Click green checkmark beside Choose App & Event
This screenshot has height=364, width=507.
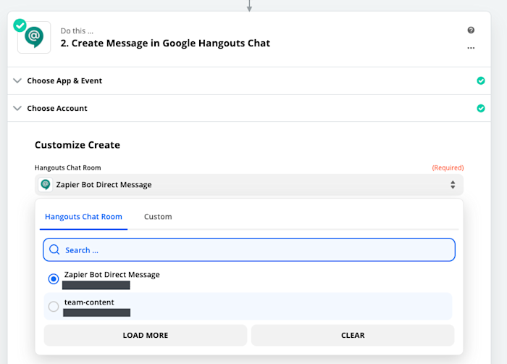coord(481,80)
